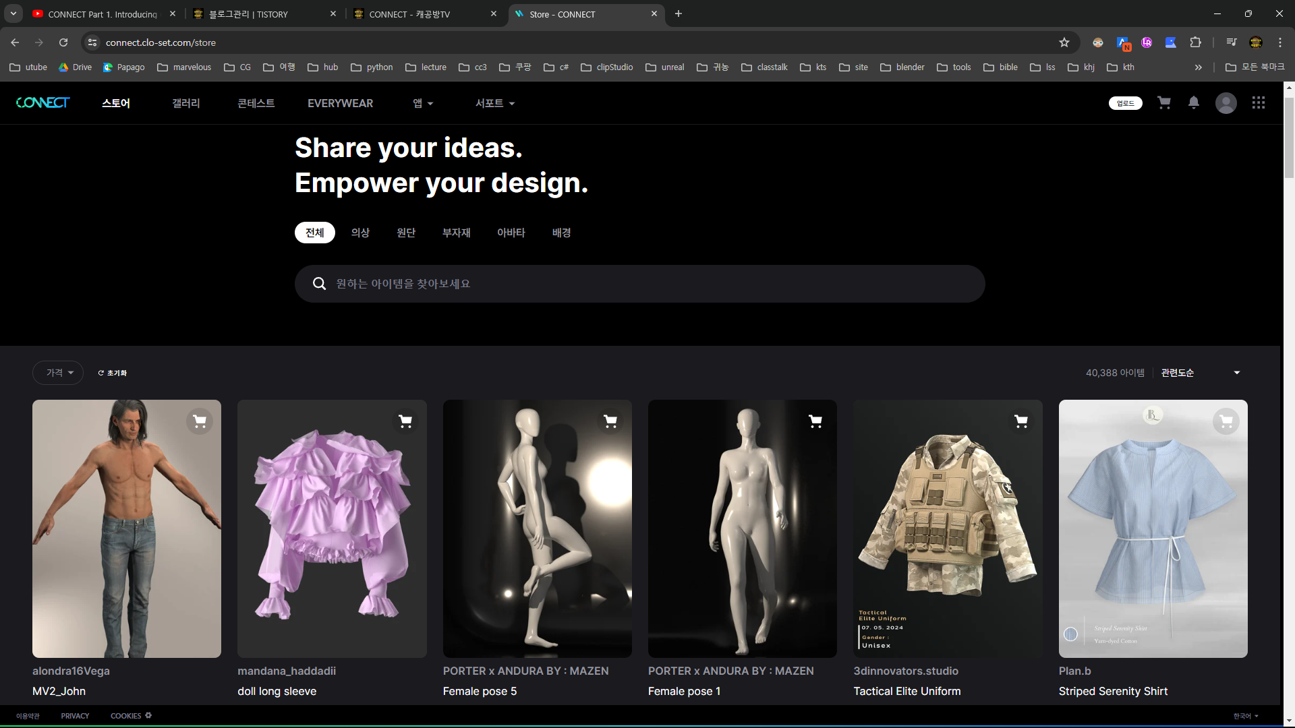
Task: Open the user profile avatar
Action: click(x=1226, y=103)
